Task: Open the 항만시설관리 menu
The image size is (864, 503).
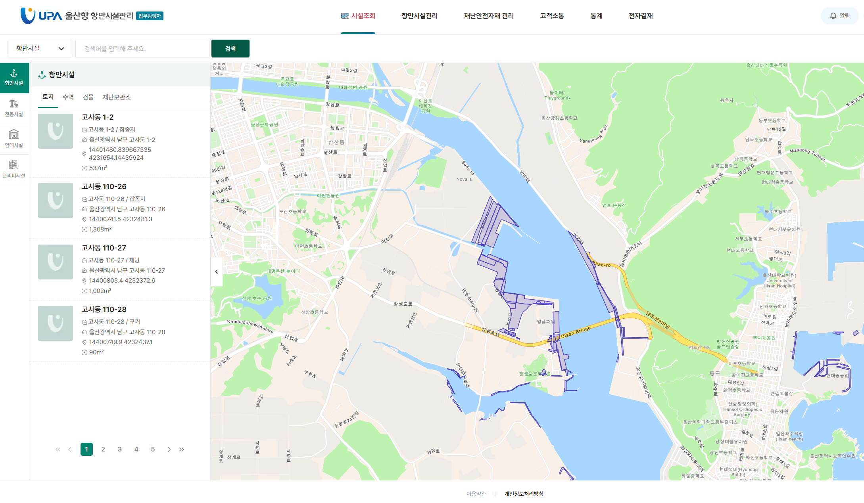Action: tap(419, 16)
